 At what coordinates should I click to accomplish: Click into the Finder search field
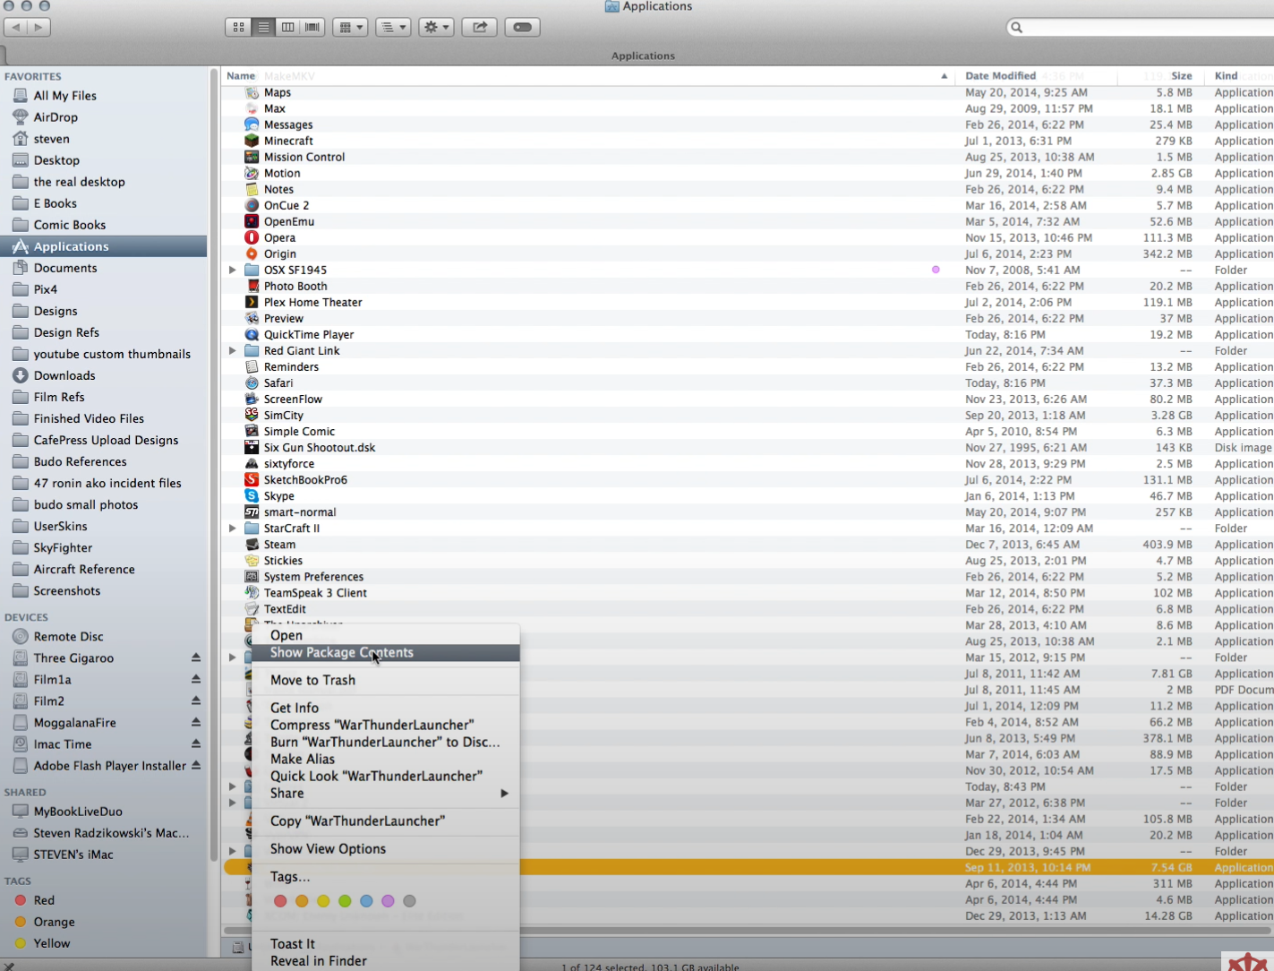coord(1141,27)
